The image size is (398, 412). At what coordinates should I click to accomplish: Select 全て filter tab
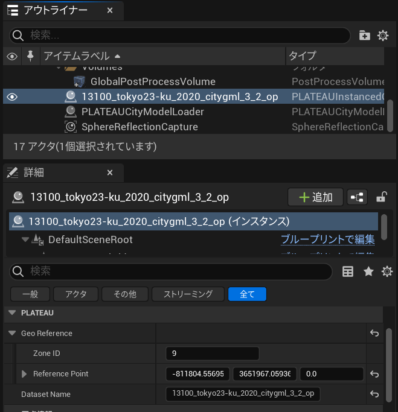tap(247, 294)
